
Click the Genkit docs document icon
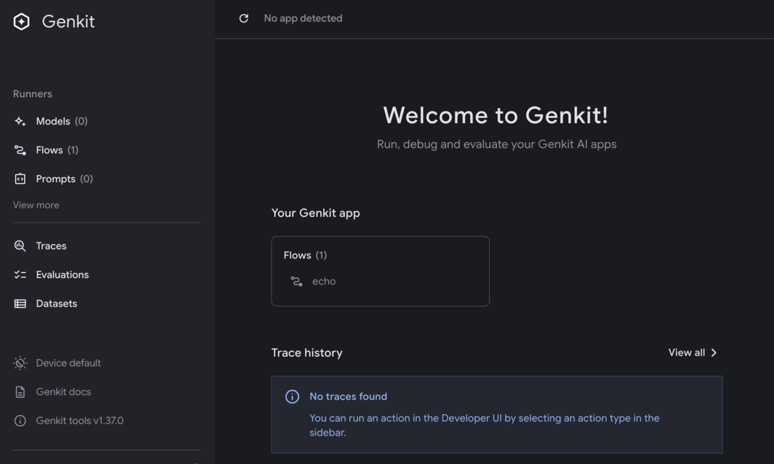(x=20, y=392)
